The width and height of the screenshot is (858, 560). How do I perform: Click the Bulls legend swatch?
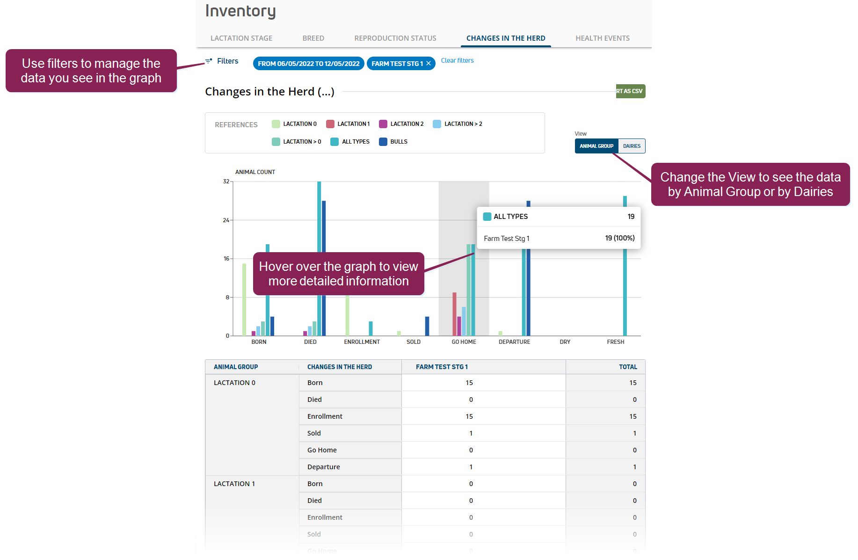(x=383, y=142)
